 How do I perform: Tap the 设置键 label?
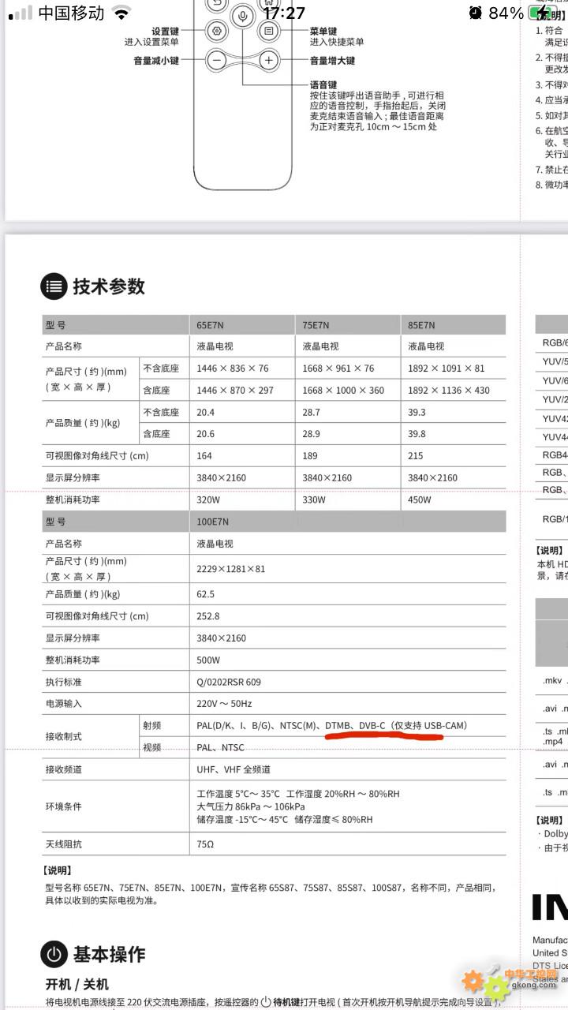point(165,31)
